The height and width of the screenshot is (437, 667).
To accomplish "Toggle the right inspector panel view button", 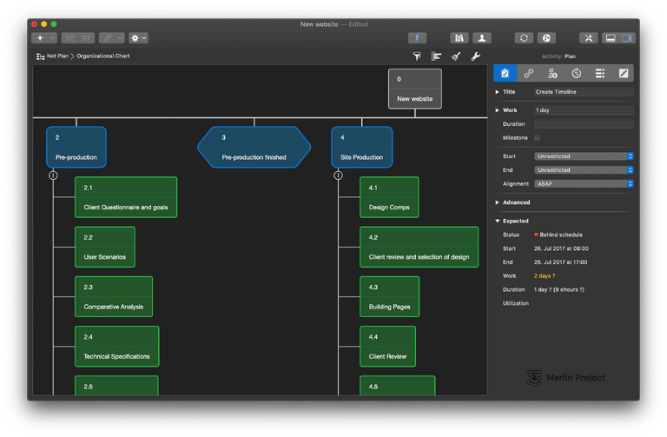I will 628,38.
